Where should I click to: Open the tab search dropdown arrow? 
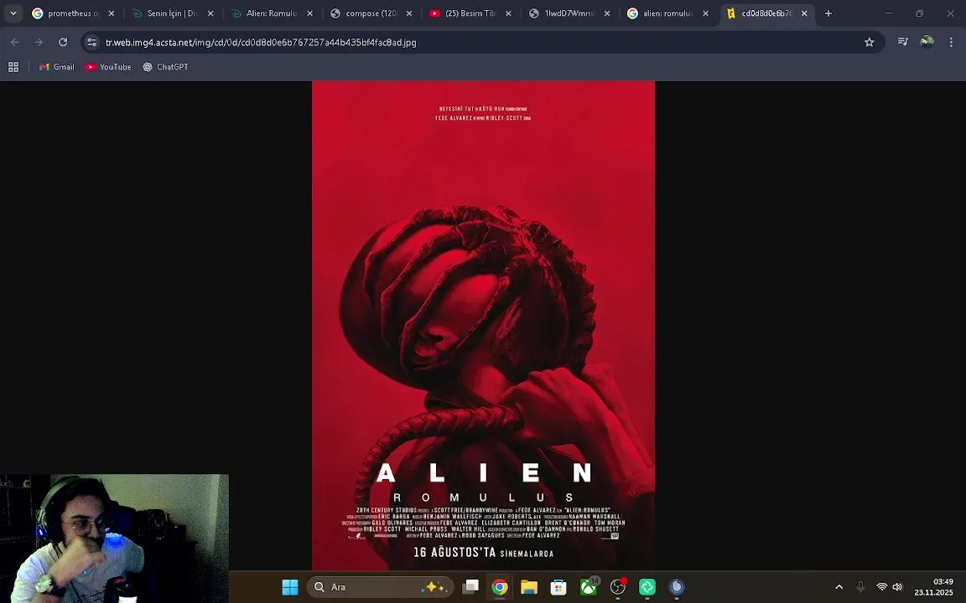pos(13,13)
